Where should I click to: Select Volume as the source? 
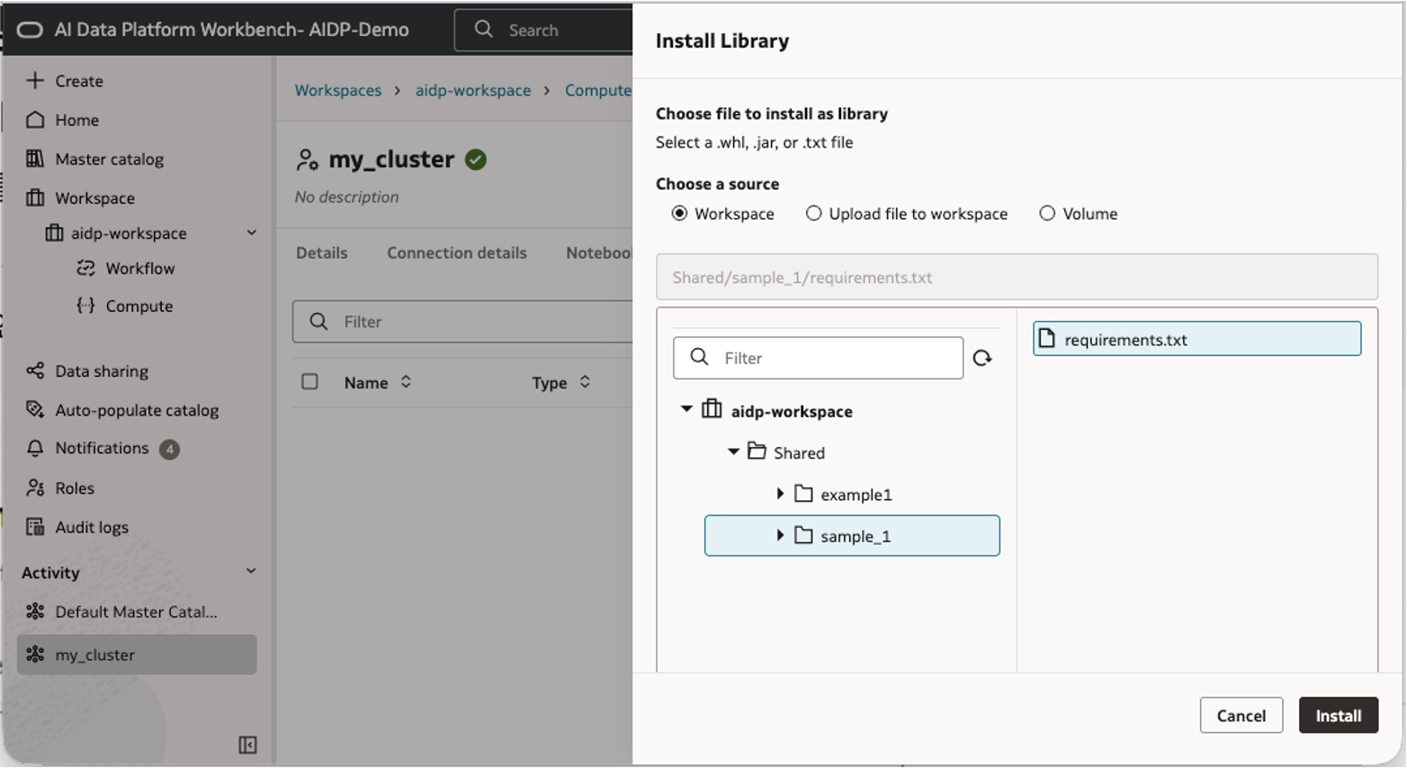[x=1047, y=214]
